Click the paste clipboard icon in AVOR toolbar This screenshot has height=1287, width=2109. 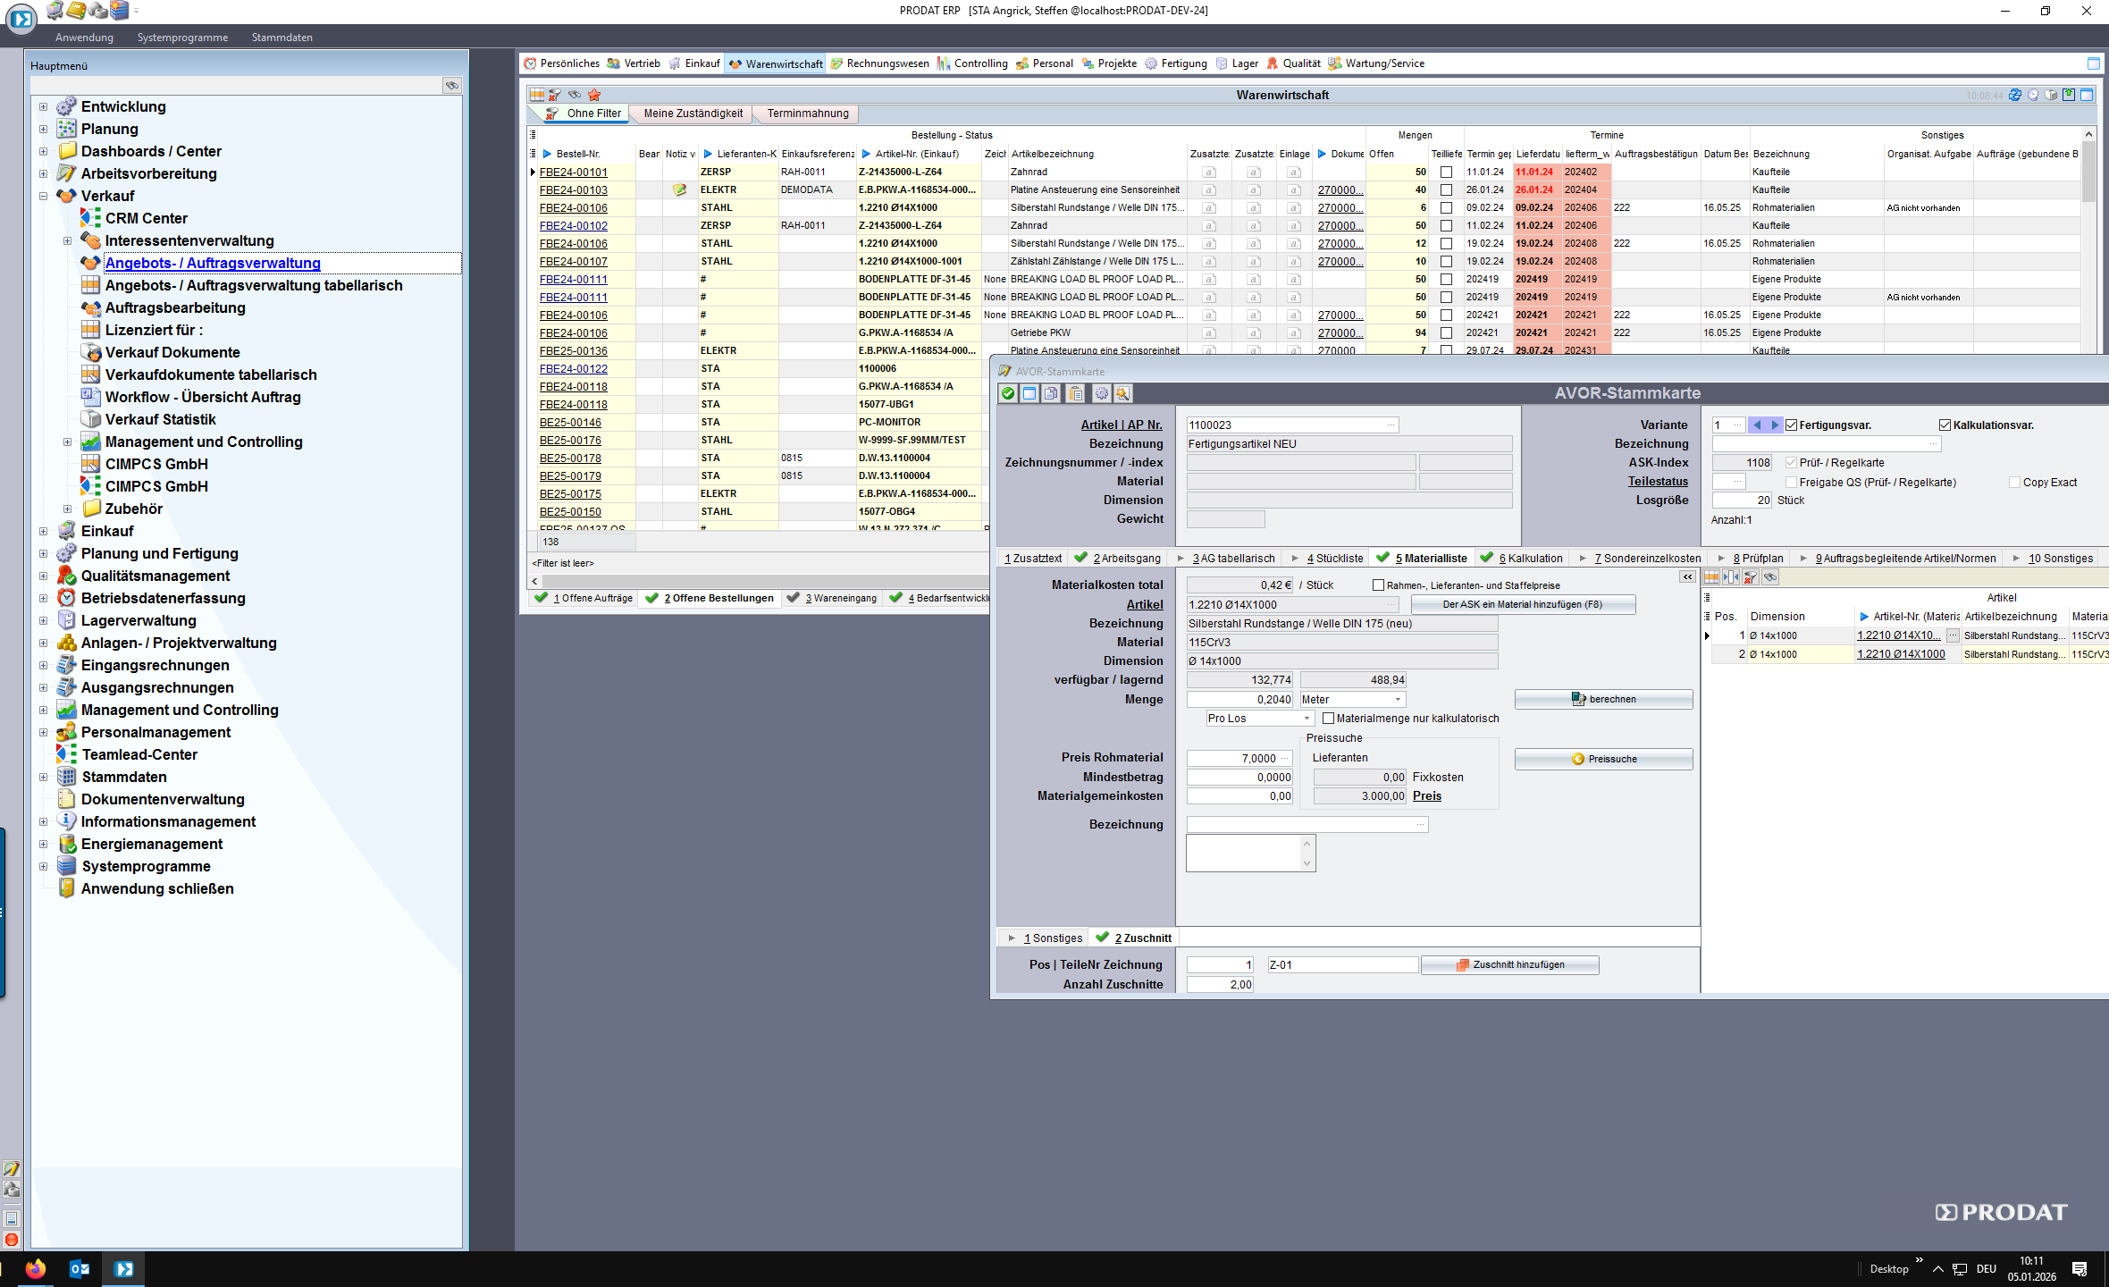[1076, 393]
